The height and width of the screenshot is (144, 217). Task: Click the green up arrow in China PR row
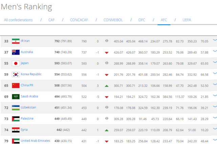click(107, 86)
